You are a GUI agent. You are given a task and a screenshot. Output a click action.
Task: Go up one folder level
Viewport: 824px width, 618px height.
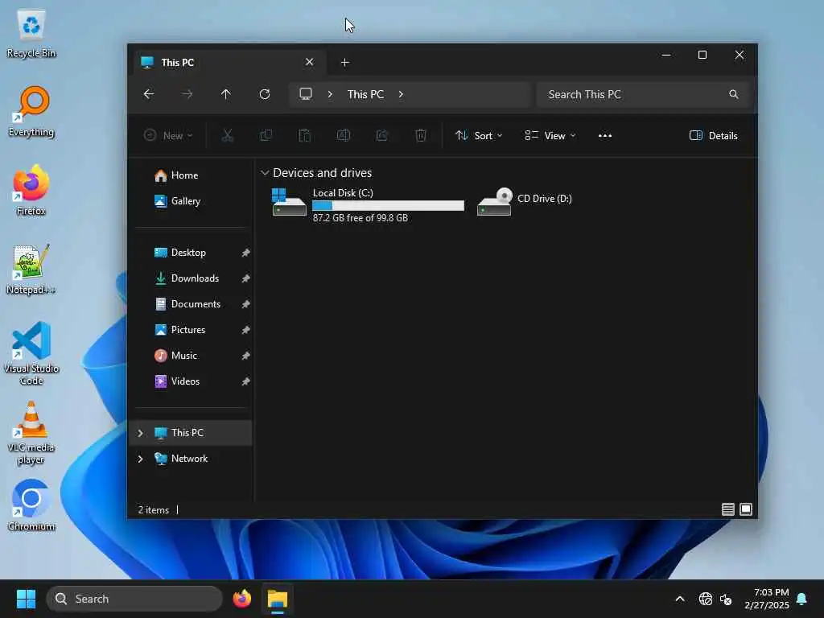coord(225,94)
